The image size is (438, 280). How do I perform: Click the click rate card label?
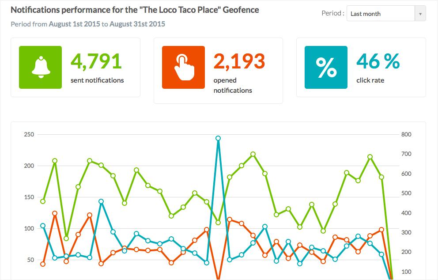(370, 80)
